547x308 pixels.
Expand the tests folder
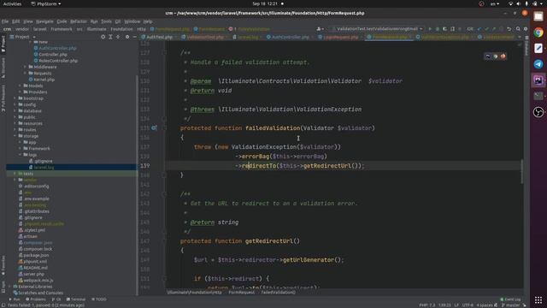point(15,174)
